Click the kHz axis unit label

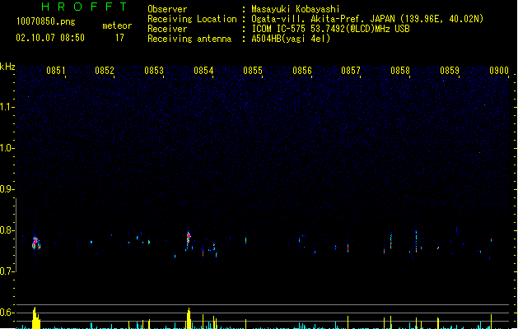(x=7, y=67)
